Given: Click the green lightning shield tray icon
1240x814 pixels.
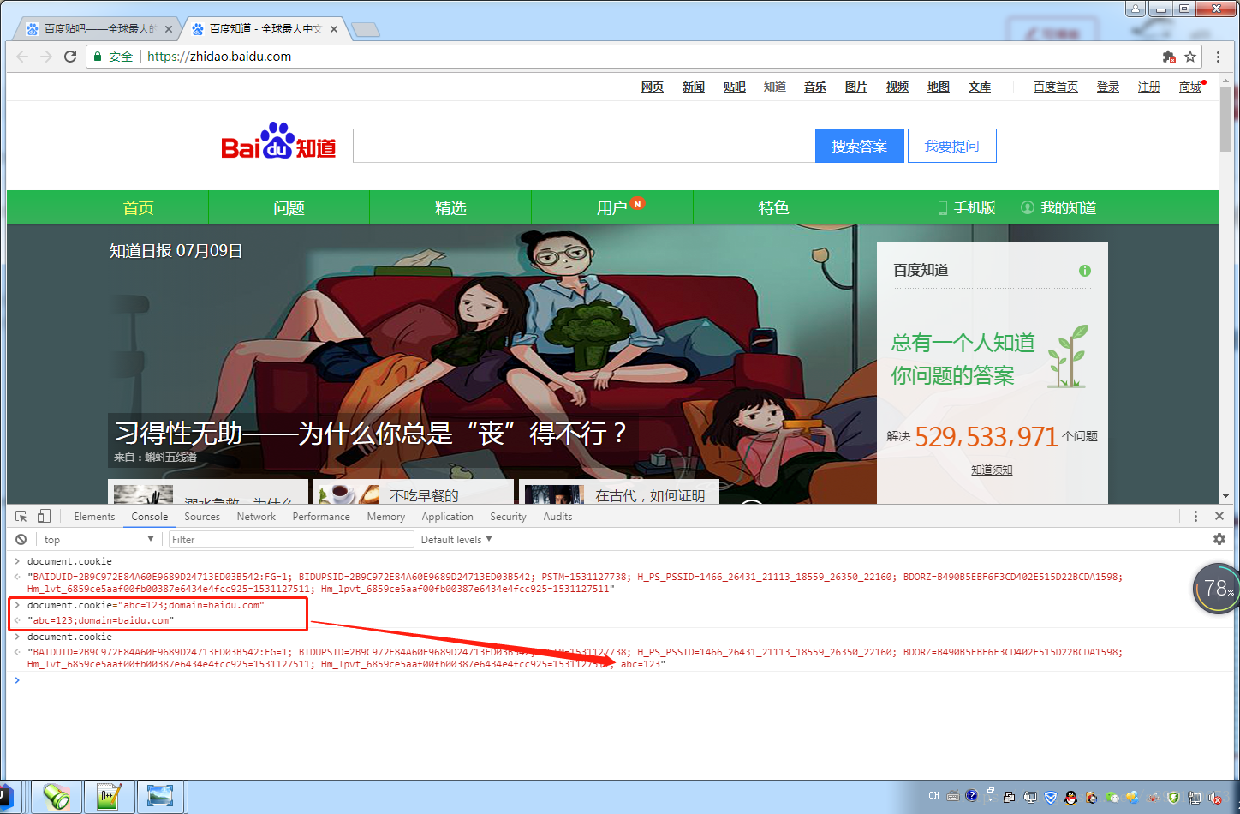Looking at the screenshot, I should 1174,797.
